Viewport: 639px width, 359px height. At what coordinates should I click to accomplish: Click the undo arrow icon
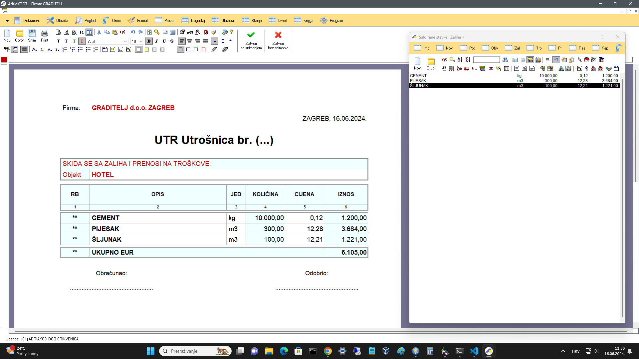pos(133,32)
